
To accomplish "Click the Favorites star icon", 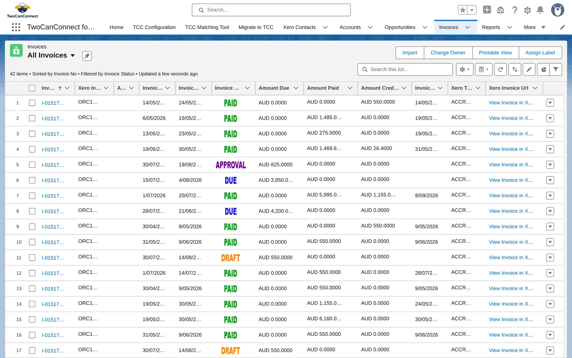I will [463, 10].
